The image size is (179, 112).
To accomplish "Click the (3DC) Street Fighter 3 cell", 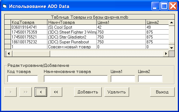I will pyautogui.click(x=72, y=32).
